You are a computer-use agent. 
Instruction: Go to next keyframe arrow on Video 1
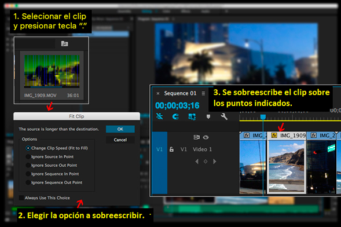pos(215,162)
